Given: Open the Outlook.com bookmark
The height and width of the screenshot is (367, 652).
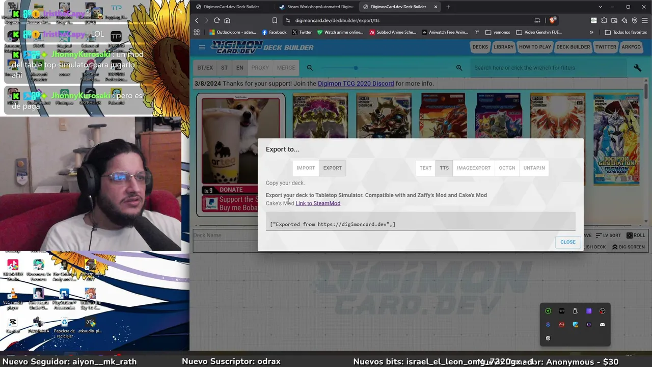Looking at the screenshot, I should pyautogui.click(x=232, y=32).
